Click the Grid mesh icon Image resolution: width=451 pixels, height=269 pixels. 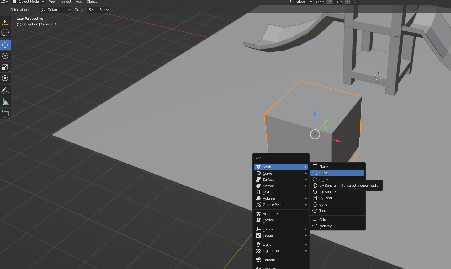point(315,220)
